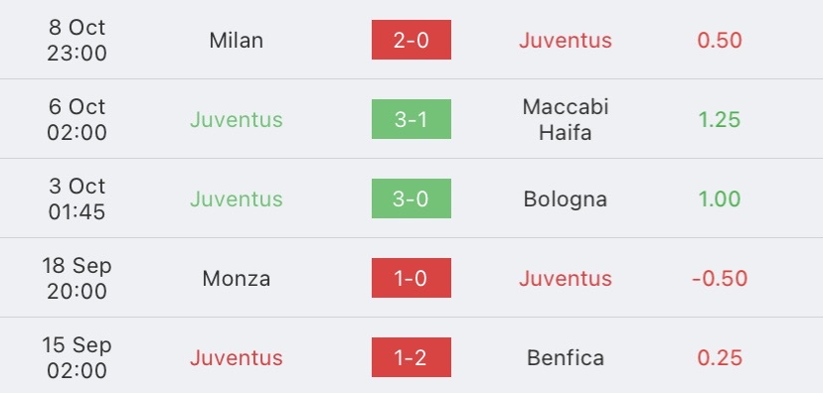The height and width of the screenshot is (393, 823).
Task: Select the Bologna team name
Action: click(x=566, y=199)
